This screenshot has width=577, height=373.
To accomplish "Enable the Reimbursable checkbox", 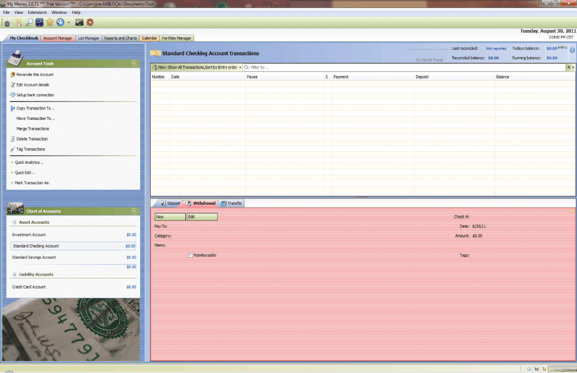I will 191,255.
